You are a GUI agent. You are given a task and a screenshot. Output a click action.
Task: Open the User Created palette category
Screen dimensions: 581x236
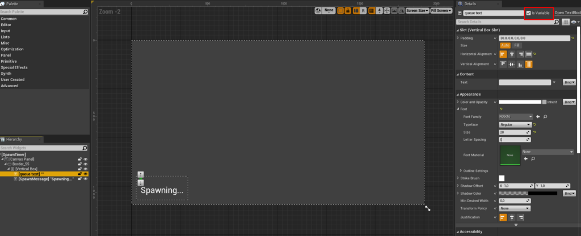(12, 80)
